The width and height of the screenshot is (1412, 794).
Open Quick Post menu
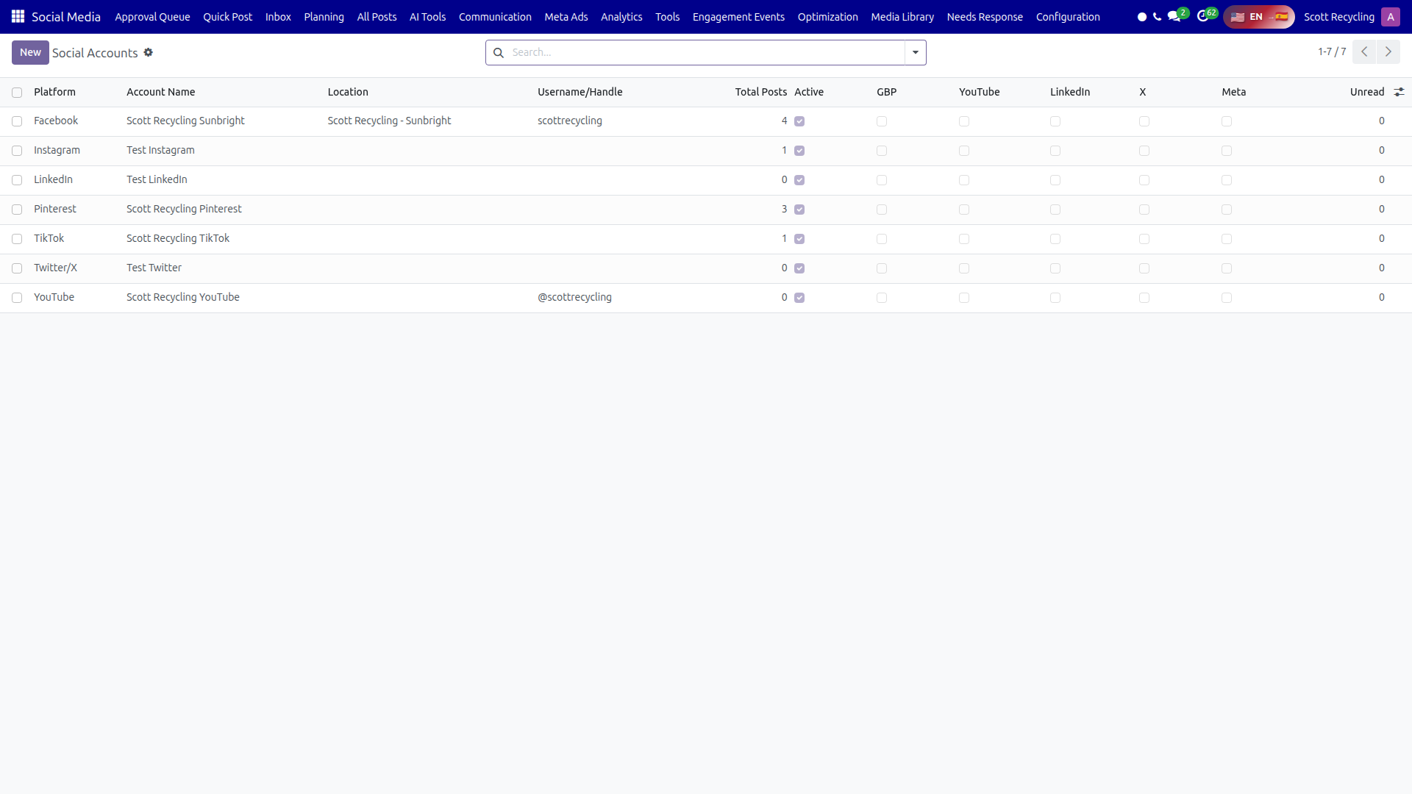pyautogui.click(x=228, y=17)
